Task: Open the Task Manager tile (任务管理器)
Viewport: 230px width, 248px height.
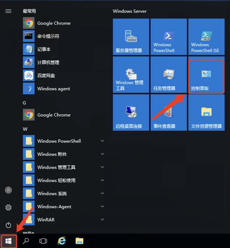Action: pyautogui.click(x=169, y=75)
